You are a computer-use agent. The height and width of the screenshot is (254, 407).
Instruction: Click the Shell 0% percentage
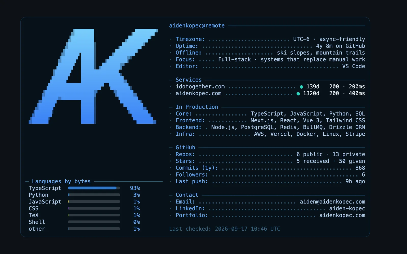click(x=137, y=222)
